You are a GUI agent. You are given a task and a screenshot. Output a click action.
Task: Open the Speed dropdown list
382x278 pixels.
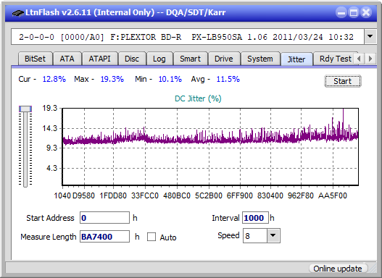point(273,235)
